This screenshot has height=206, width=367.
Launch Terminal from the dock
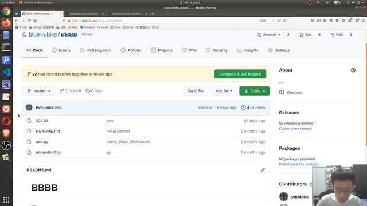(x=6, y=47)
